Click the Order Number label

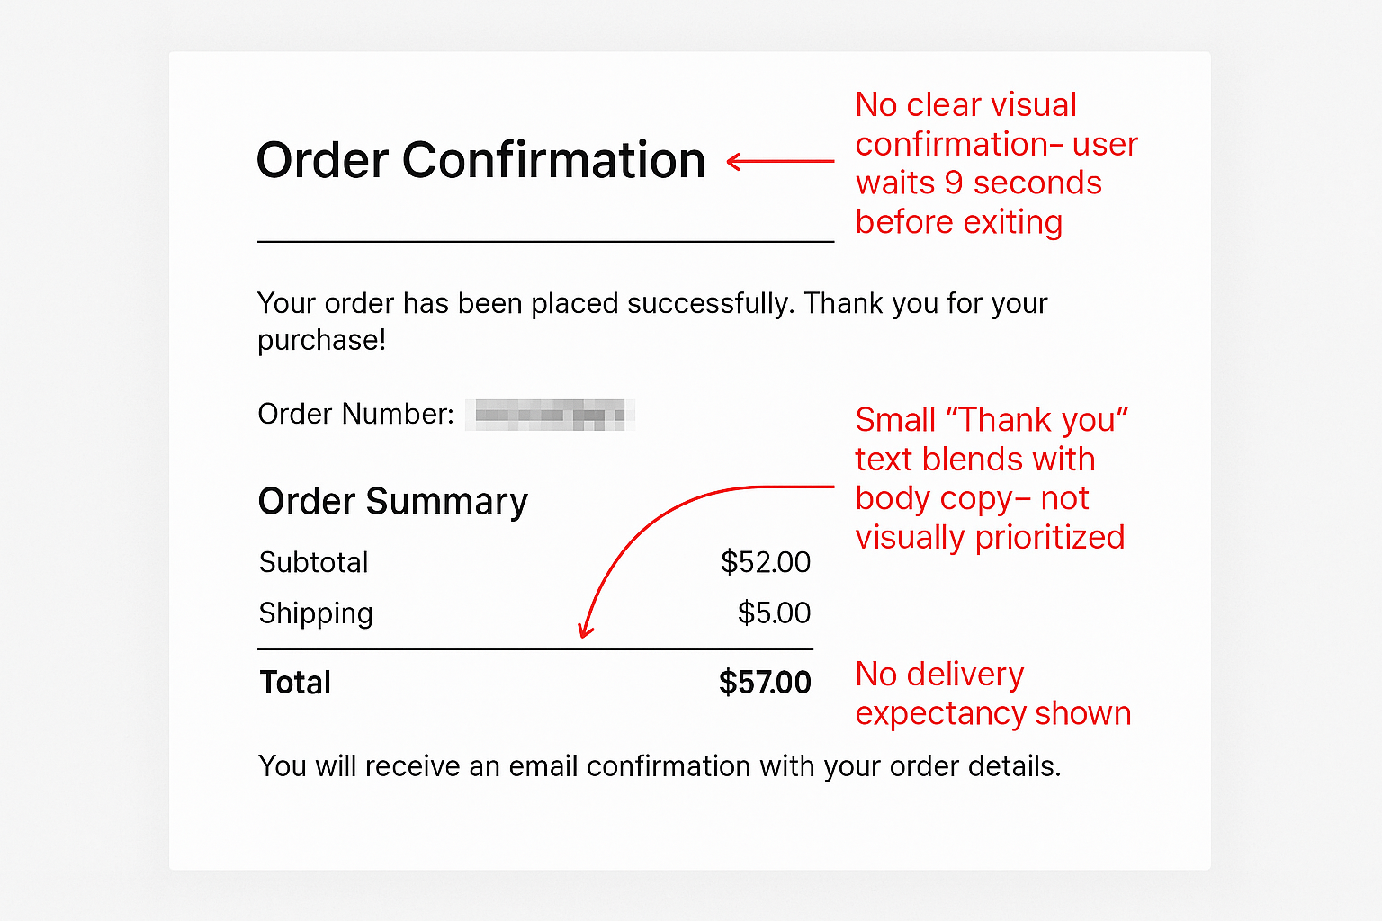[x=356, y=414]
